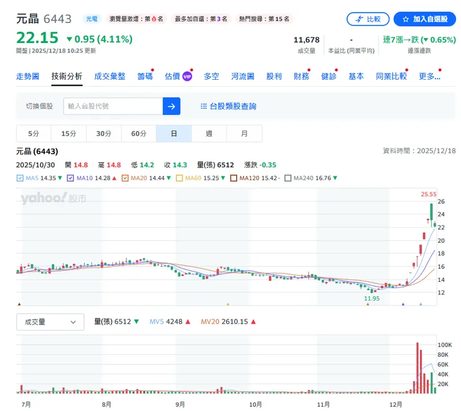Click the orange triangle marker under the 11.95 label
The width and height of the screenshot is (461, 411).
tap(368, 304)
